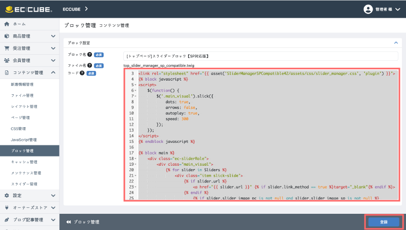Click line number 16 in editor gutter
406x230 pixels.
tap(131, 147)
